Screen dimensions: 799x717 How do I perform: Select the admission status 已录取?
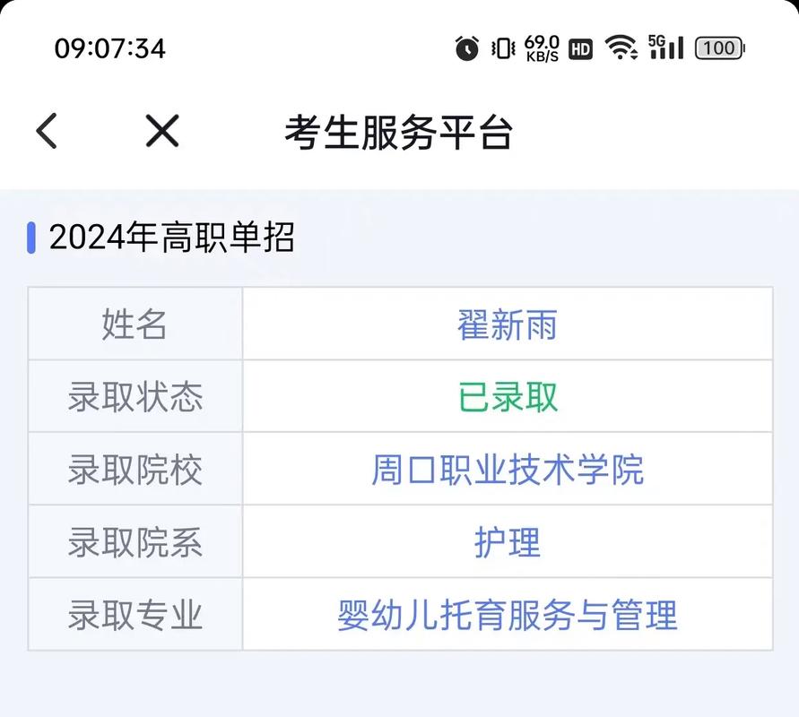coord(506,397)
